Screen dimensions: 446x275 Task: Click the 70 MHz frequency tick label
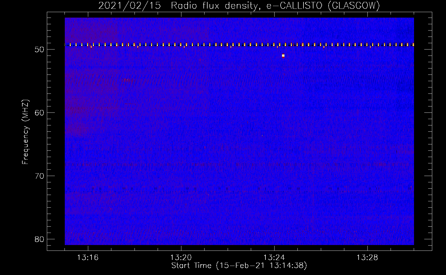39,176
